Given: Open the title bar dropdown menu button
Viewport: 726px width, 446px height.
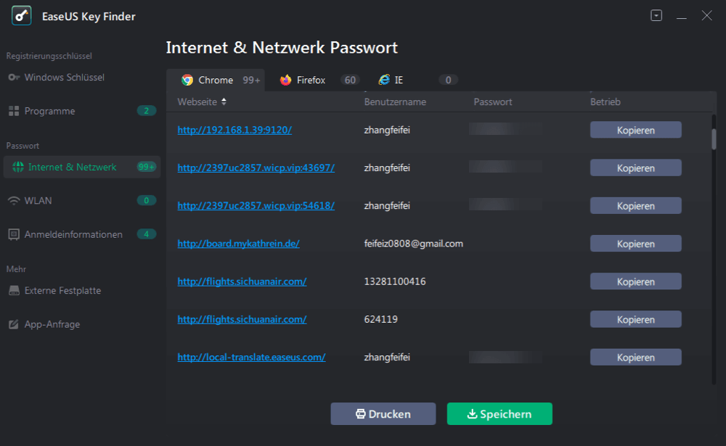Looking at the screenshot, I should [x=656, y=15].
